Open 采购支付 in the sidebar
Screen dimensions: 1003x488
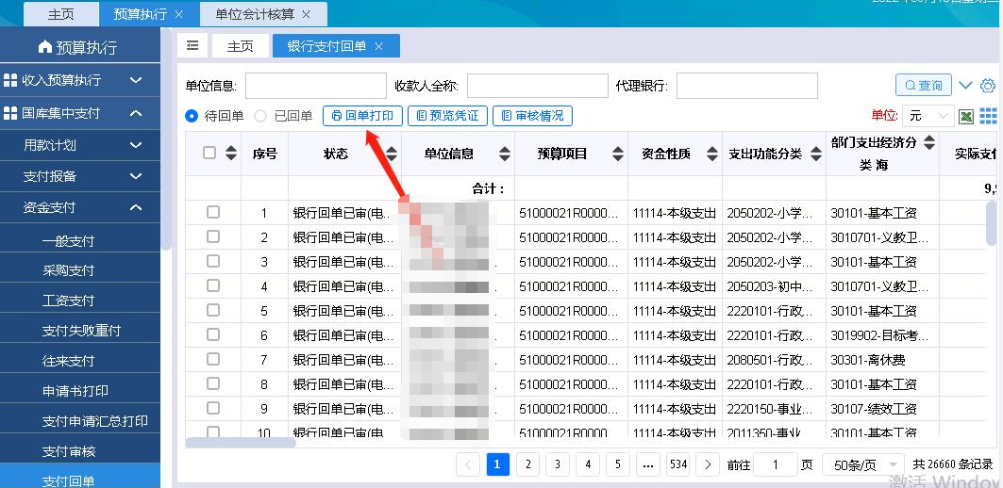[69, 270]
